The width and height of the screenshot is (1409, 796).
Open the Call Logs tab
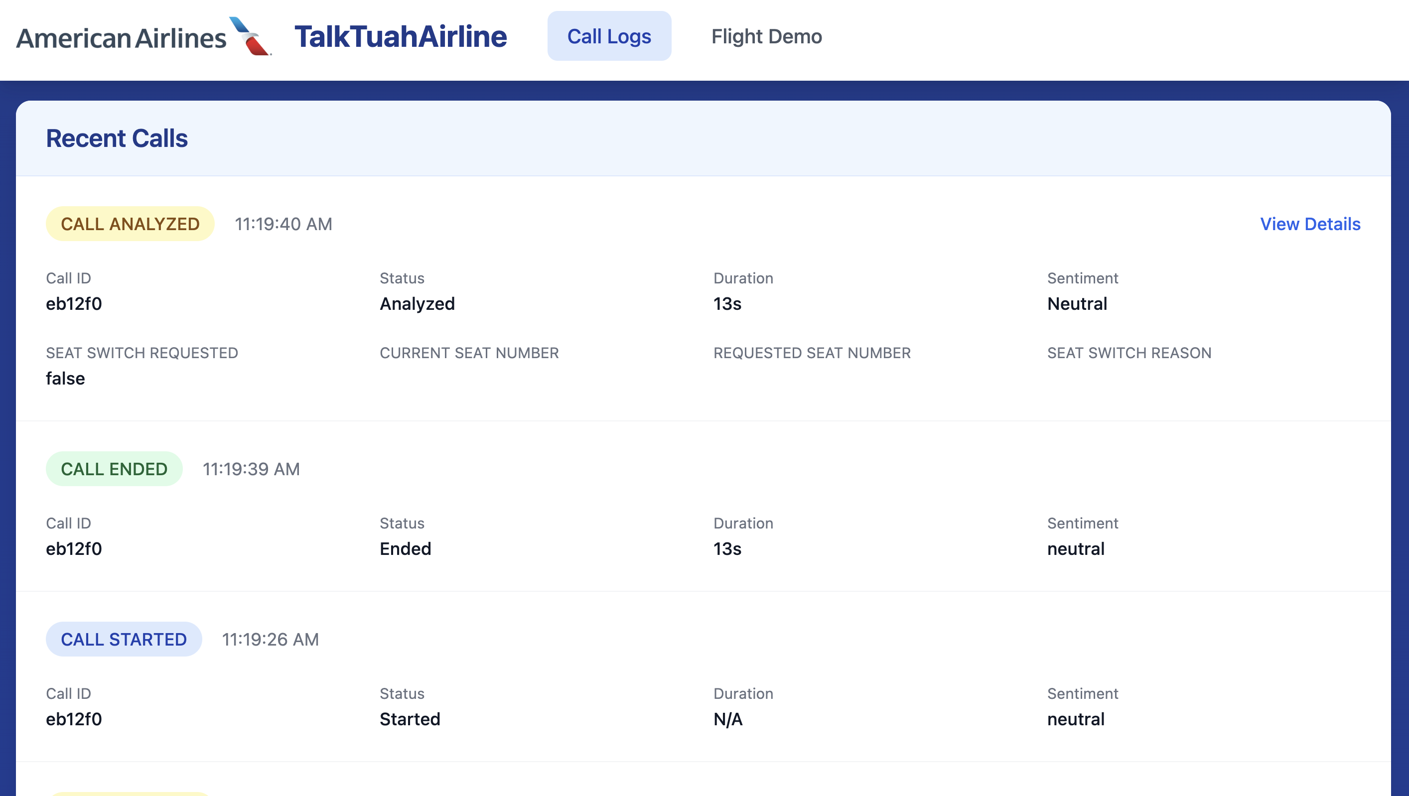609,36
